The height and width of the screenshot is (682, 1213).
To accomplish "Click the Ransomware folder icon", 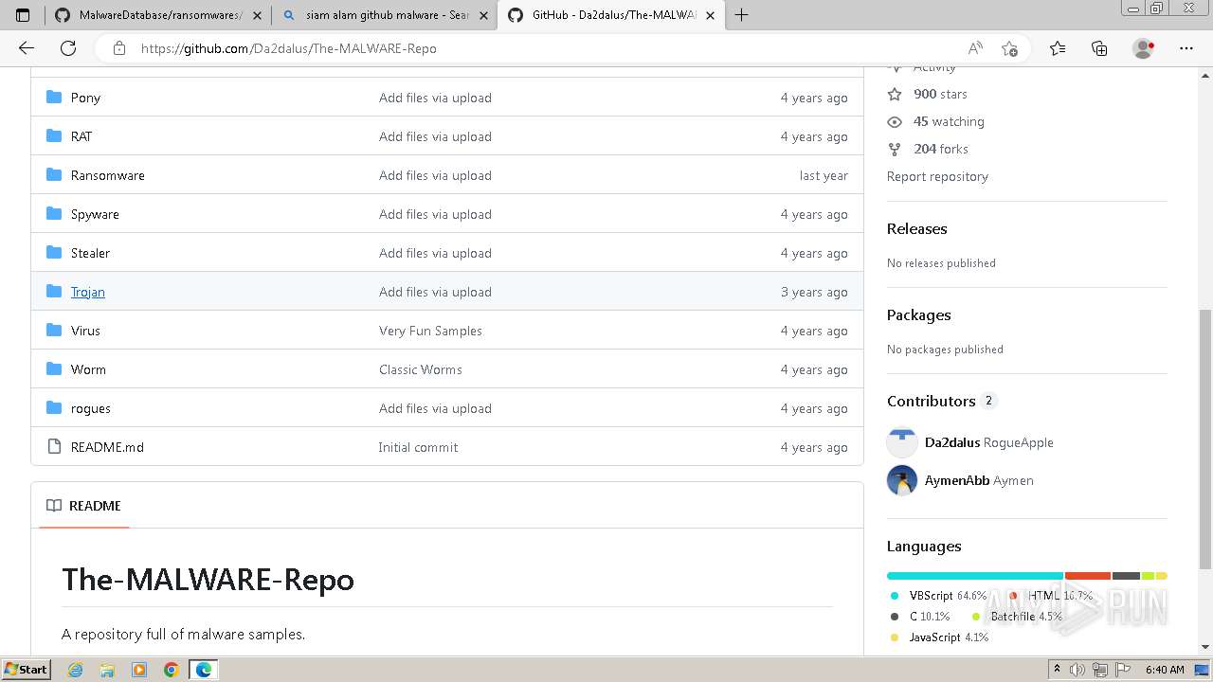I will [54, 175].
